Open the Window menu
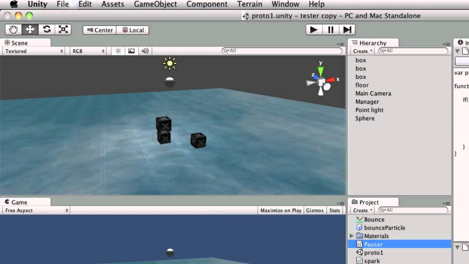The width and height of the screenshot is (469, 264). [x=285, y=4]
